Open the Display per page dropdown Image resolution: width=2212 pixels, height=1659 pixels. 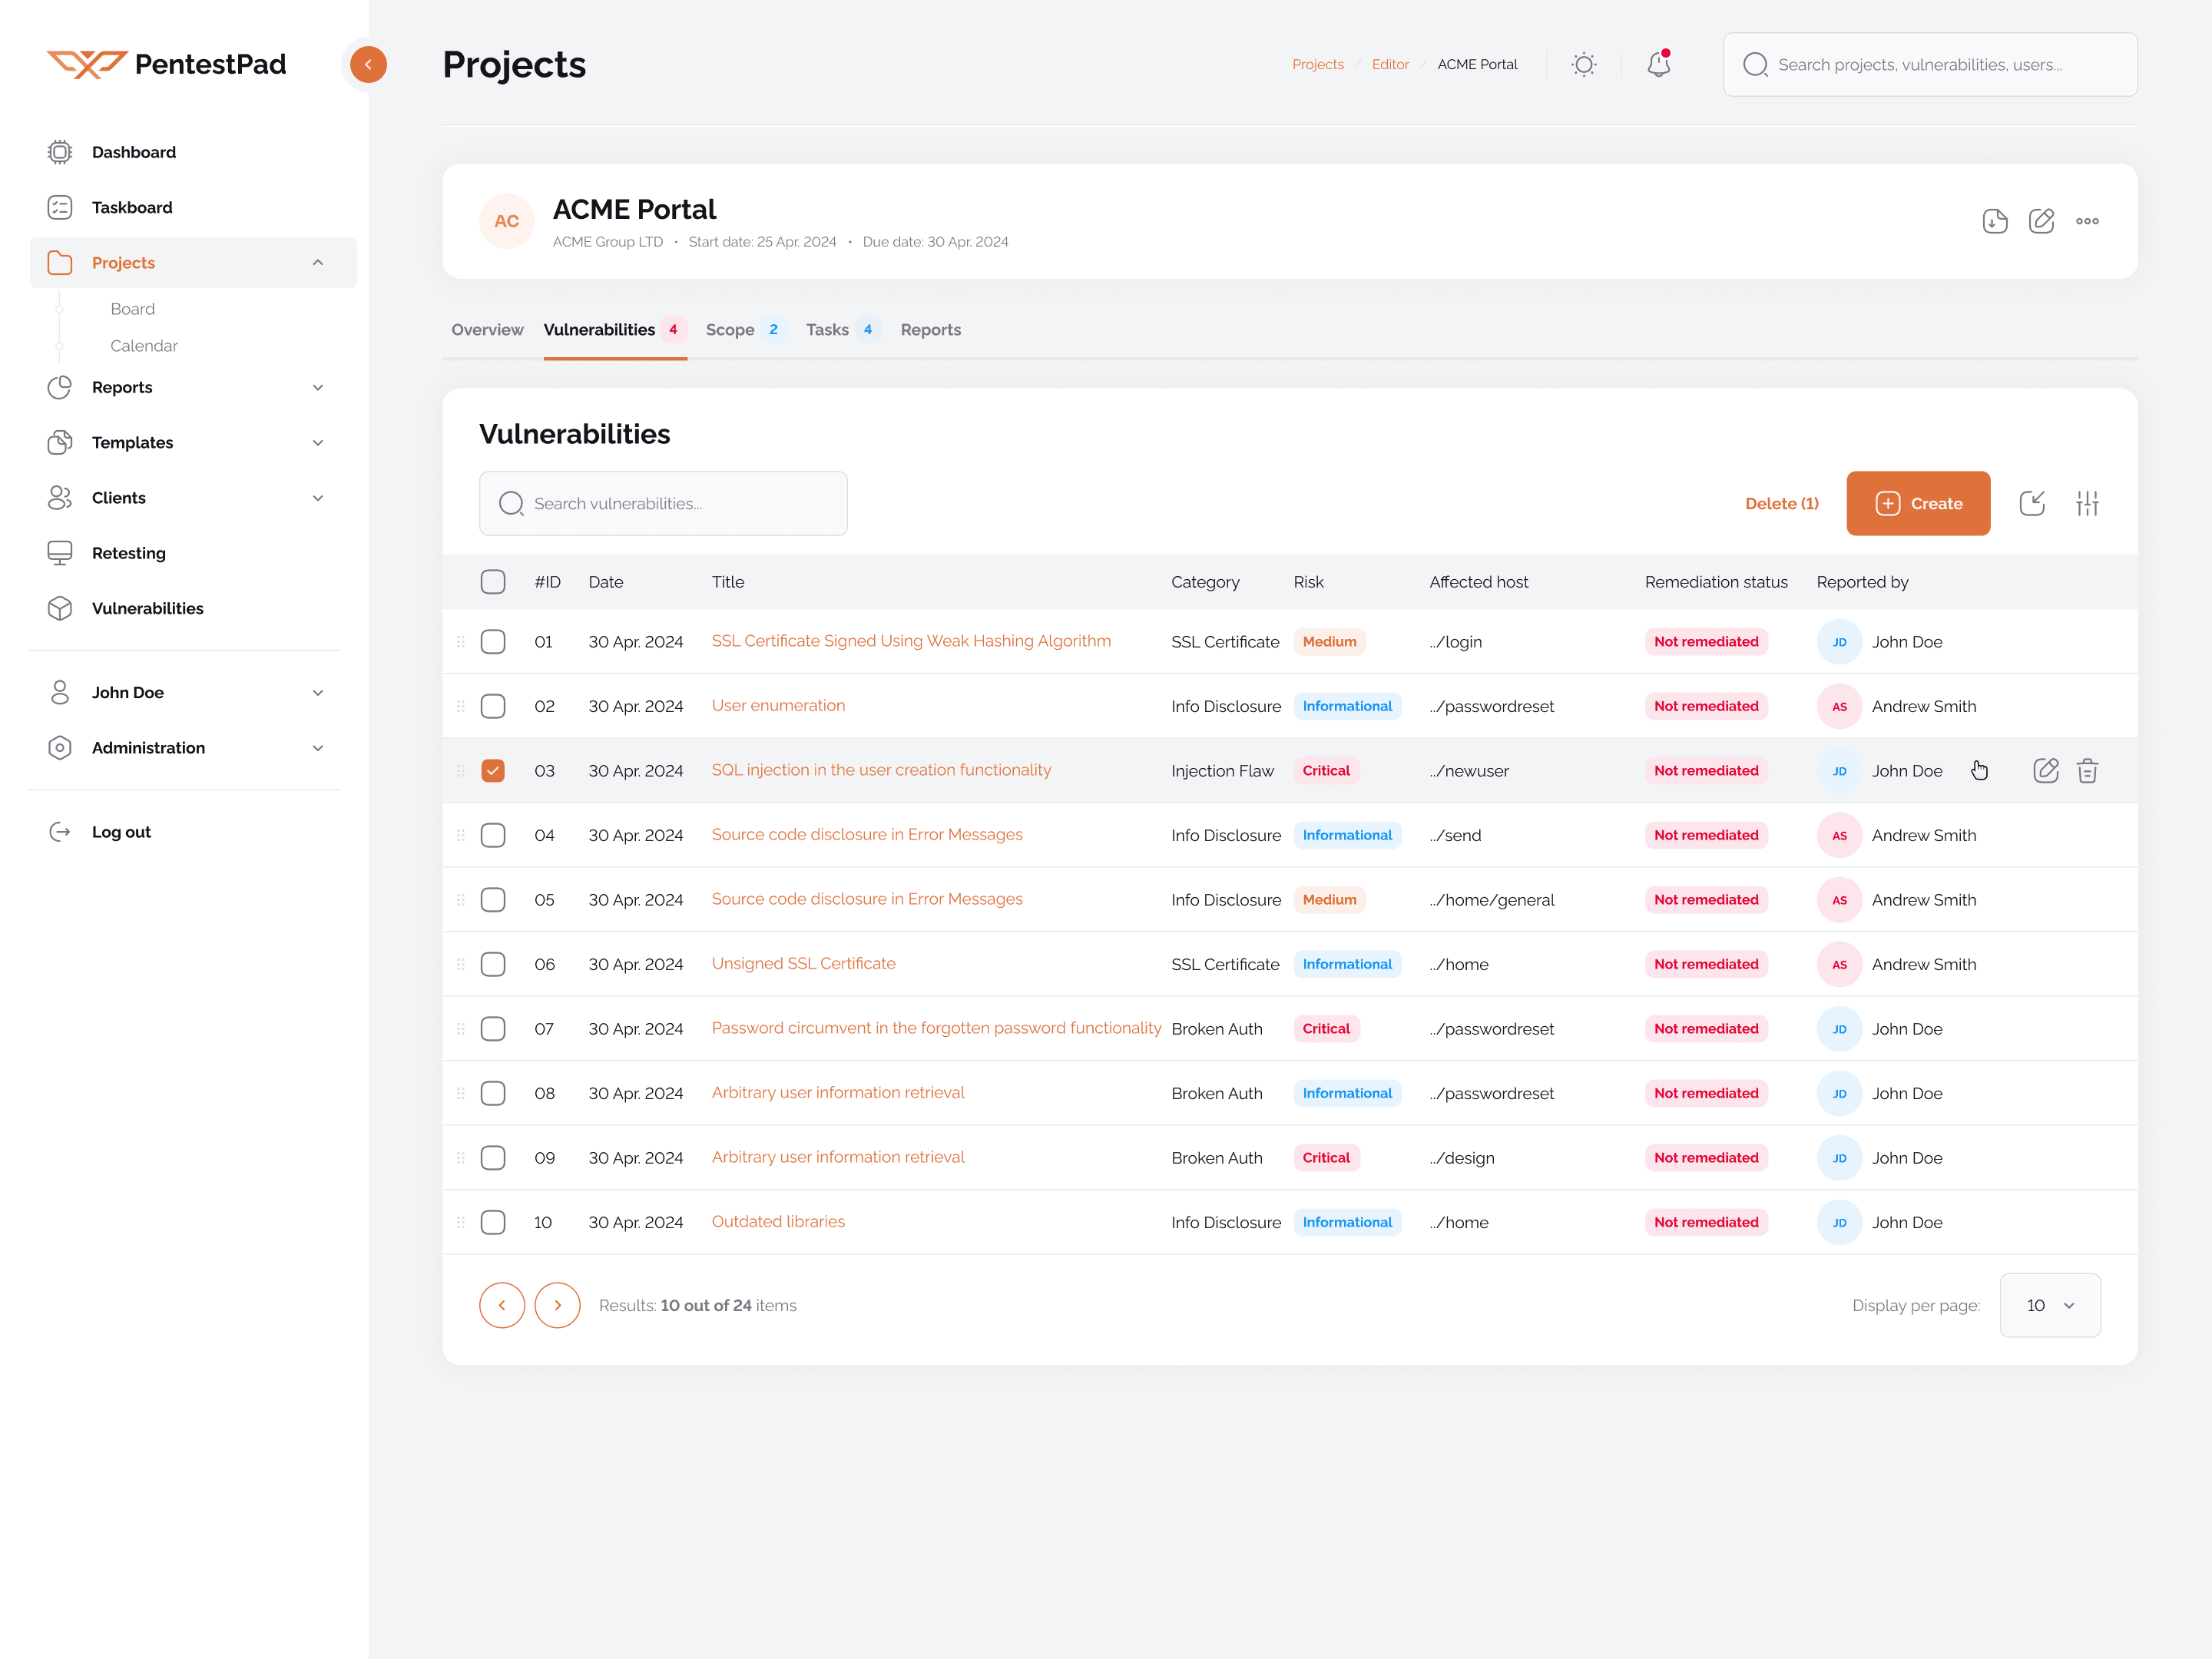click(2049, 1305)
